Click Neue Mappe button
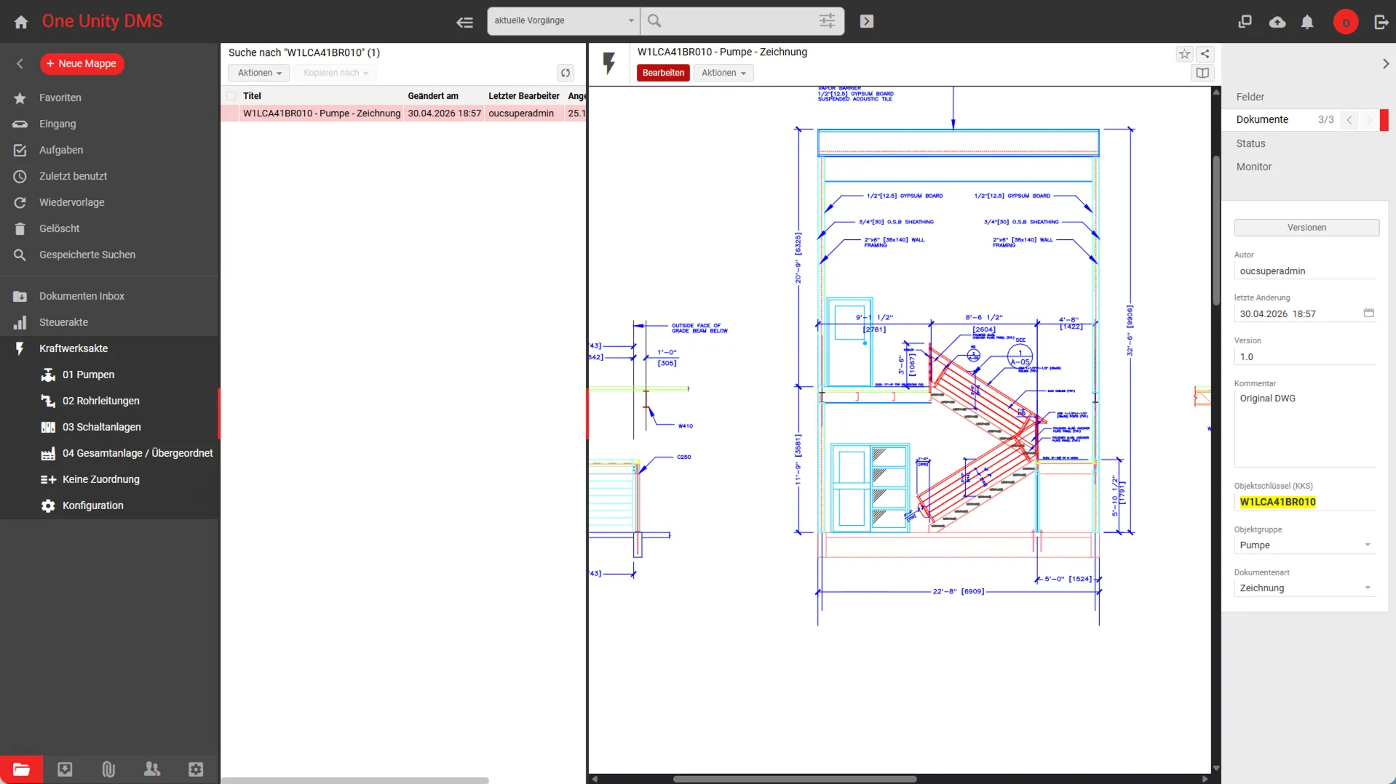This screenshot has height=784, width=1396. point(82,64)
